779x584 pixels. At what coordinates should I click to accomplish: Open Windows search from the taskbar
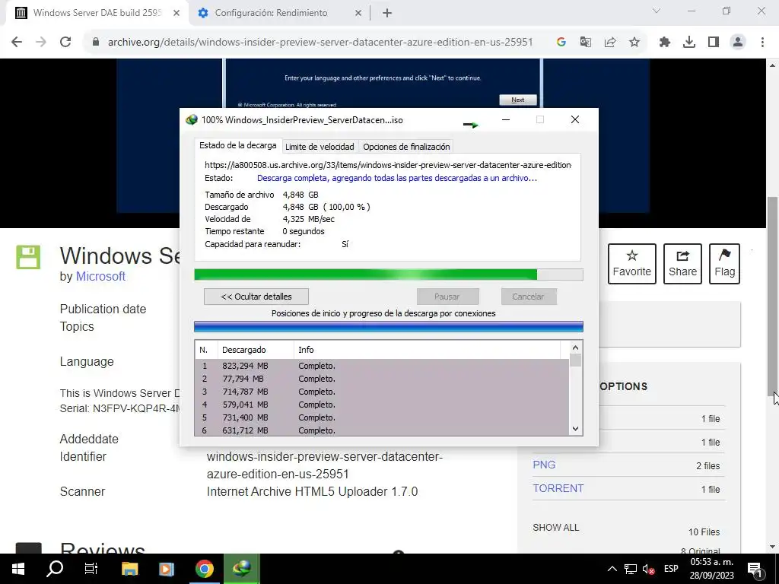[x=55, y=569]
